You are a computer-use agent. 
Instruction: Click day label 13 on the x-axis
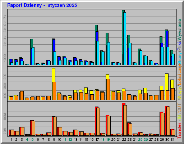coord(75,140)
